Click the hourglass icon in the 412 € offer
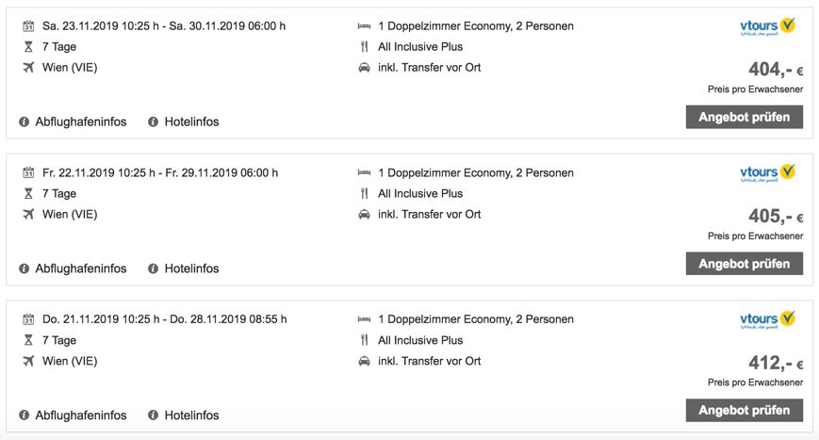 [x=28, y=340]
